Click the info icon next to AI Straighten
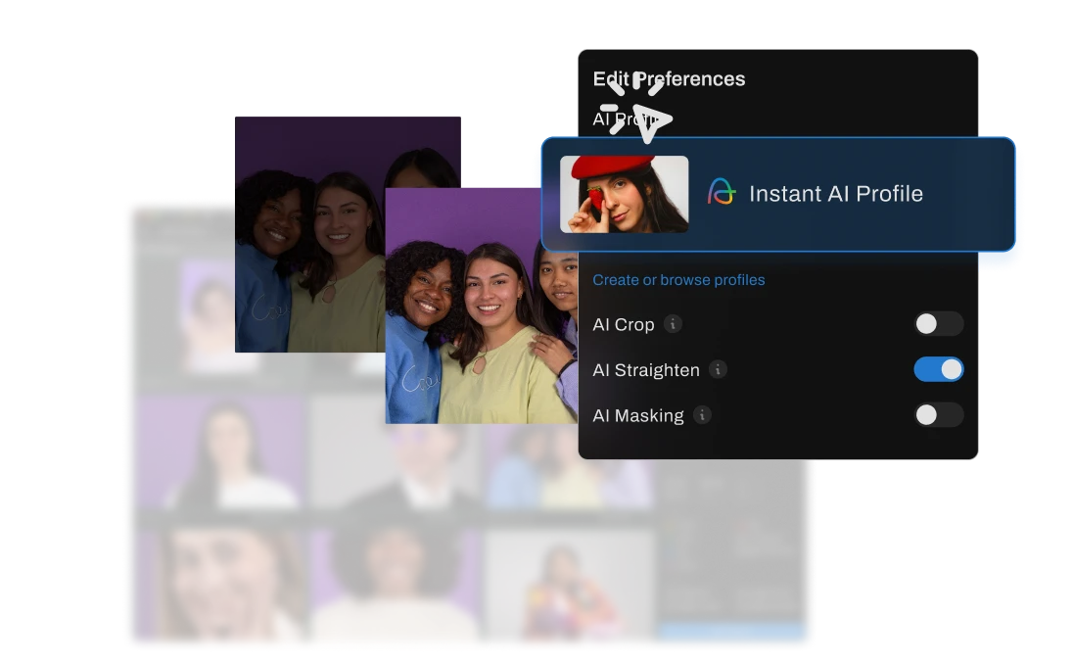This screenshot has height=663, width=1073. tap(718, 369)
